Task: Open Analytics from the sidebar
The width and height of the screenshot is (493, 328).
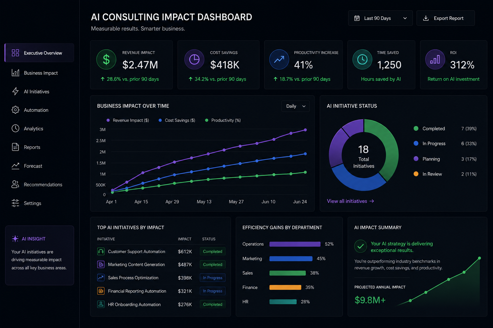Action: 39,128
